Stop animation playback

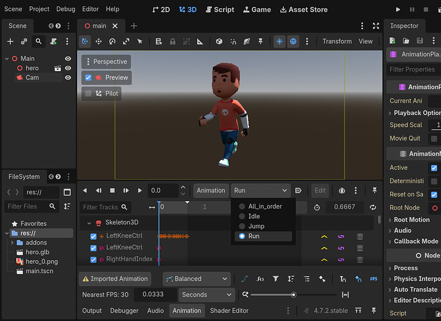[112, 191]
